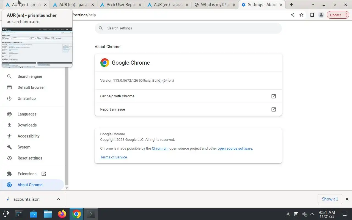Screen dimensions: 352x220
Task: Open On startup settings
Action: point(32,98)
